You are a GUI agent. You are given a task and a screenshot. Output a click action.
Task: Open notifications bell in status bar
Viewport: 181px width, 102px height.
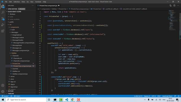point(178,96)
